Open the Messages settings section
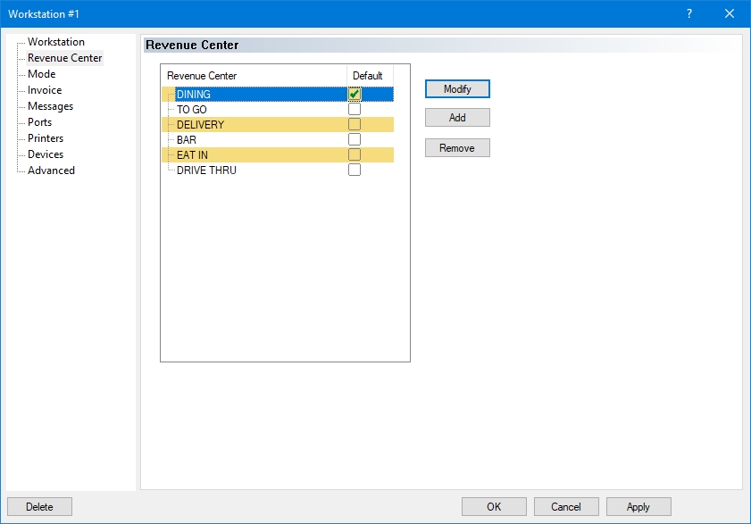This screenshot has height=524, width=751. pos(50,106)
